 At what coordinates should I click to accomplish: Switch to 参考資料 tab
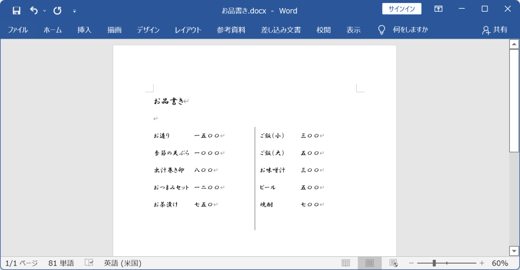click(x=231, y=30)
